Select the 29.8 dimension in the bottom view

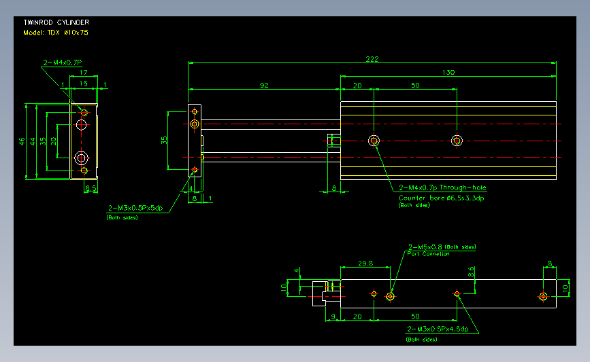[x=365, y=264]
